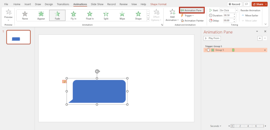270x130 pixels.
Task: Close the Animation Pane
Action: point(265,32)
